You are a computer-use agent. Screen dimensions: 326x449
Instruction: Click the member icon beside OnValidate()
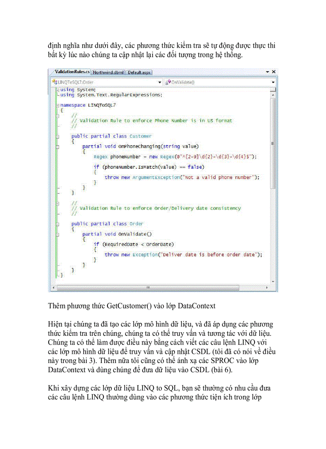[168, 81]
